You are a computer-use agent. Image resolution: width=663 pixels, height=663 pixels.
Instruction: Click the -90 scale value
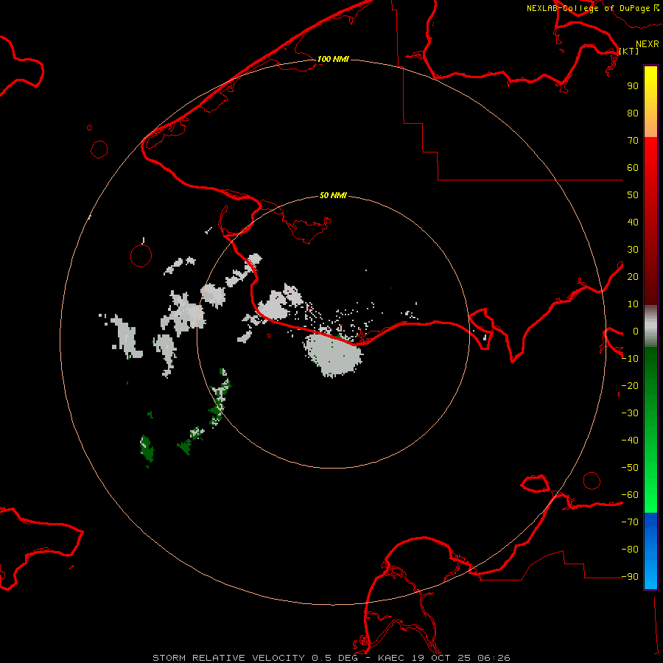coord(630,576)
